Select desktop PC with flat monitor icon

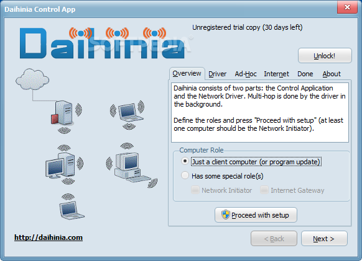pyautogui.click(x=60, y=166)
